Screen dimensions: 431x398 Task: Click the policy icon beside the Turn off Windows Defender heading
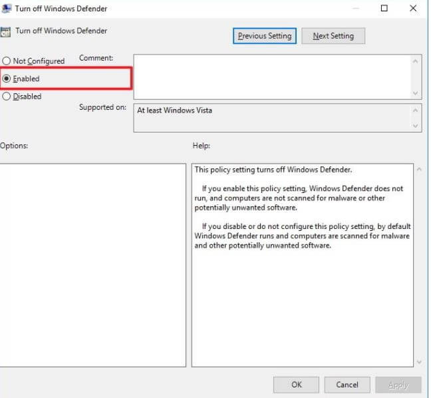point(5,32)
